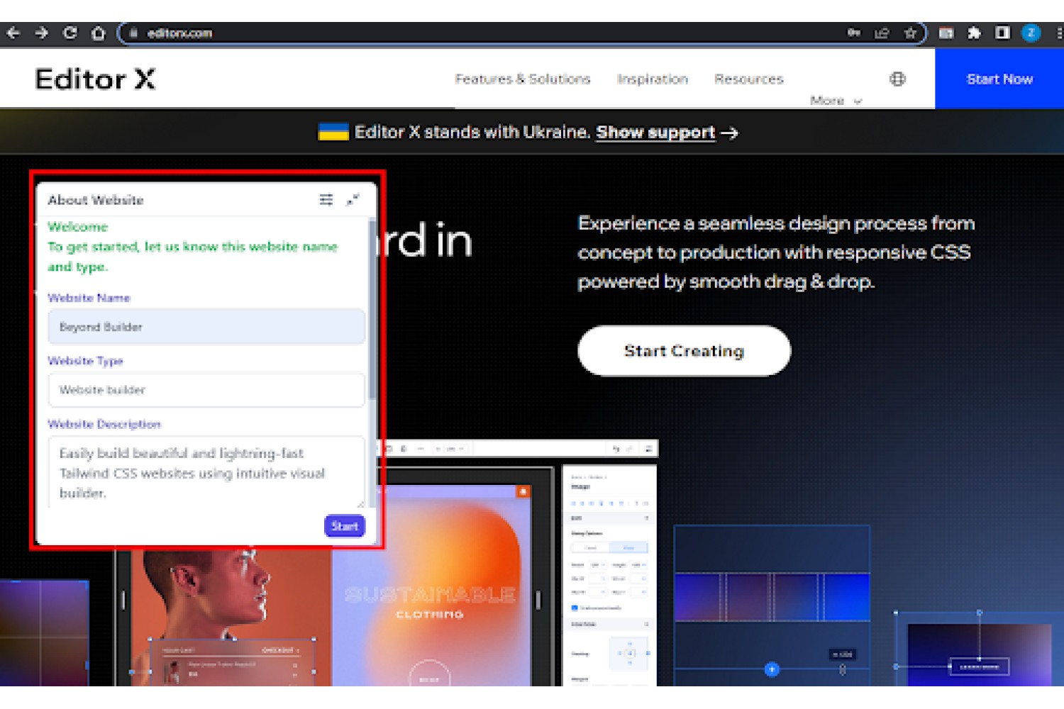Viewport: 1064px width, 709px height.
Task: Click the Website Name input field
Action: click(206, 327)
